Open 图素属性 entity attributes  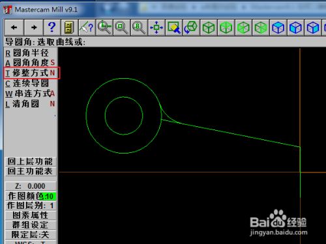pos(30,215)
